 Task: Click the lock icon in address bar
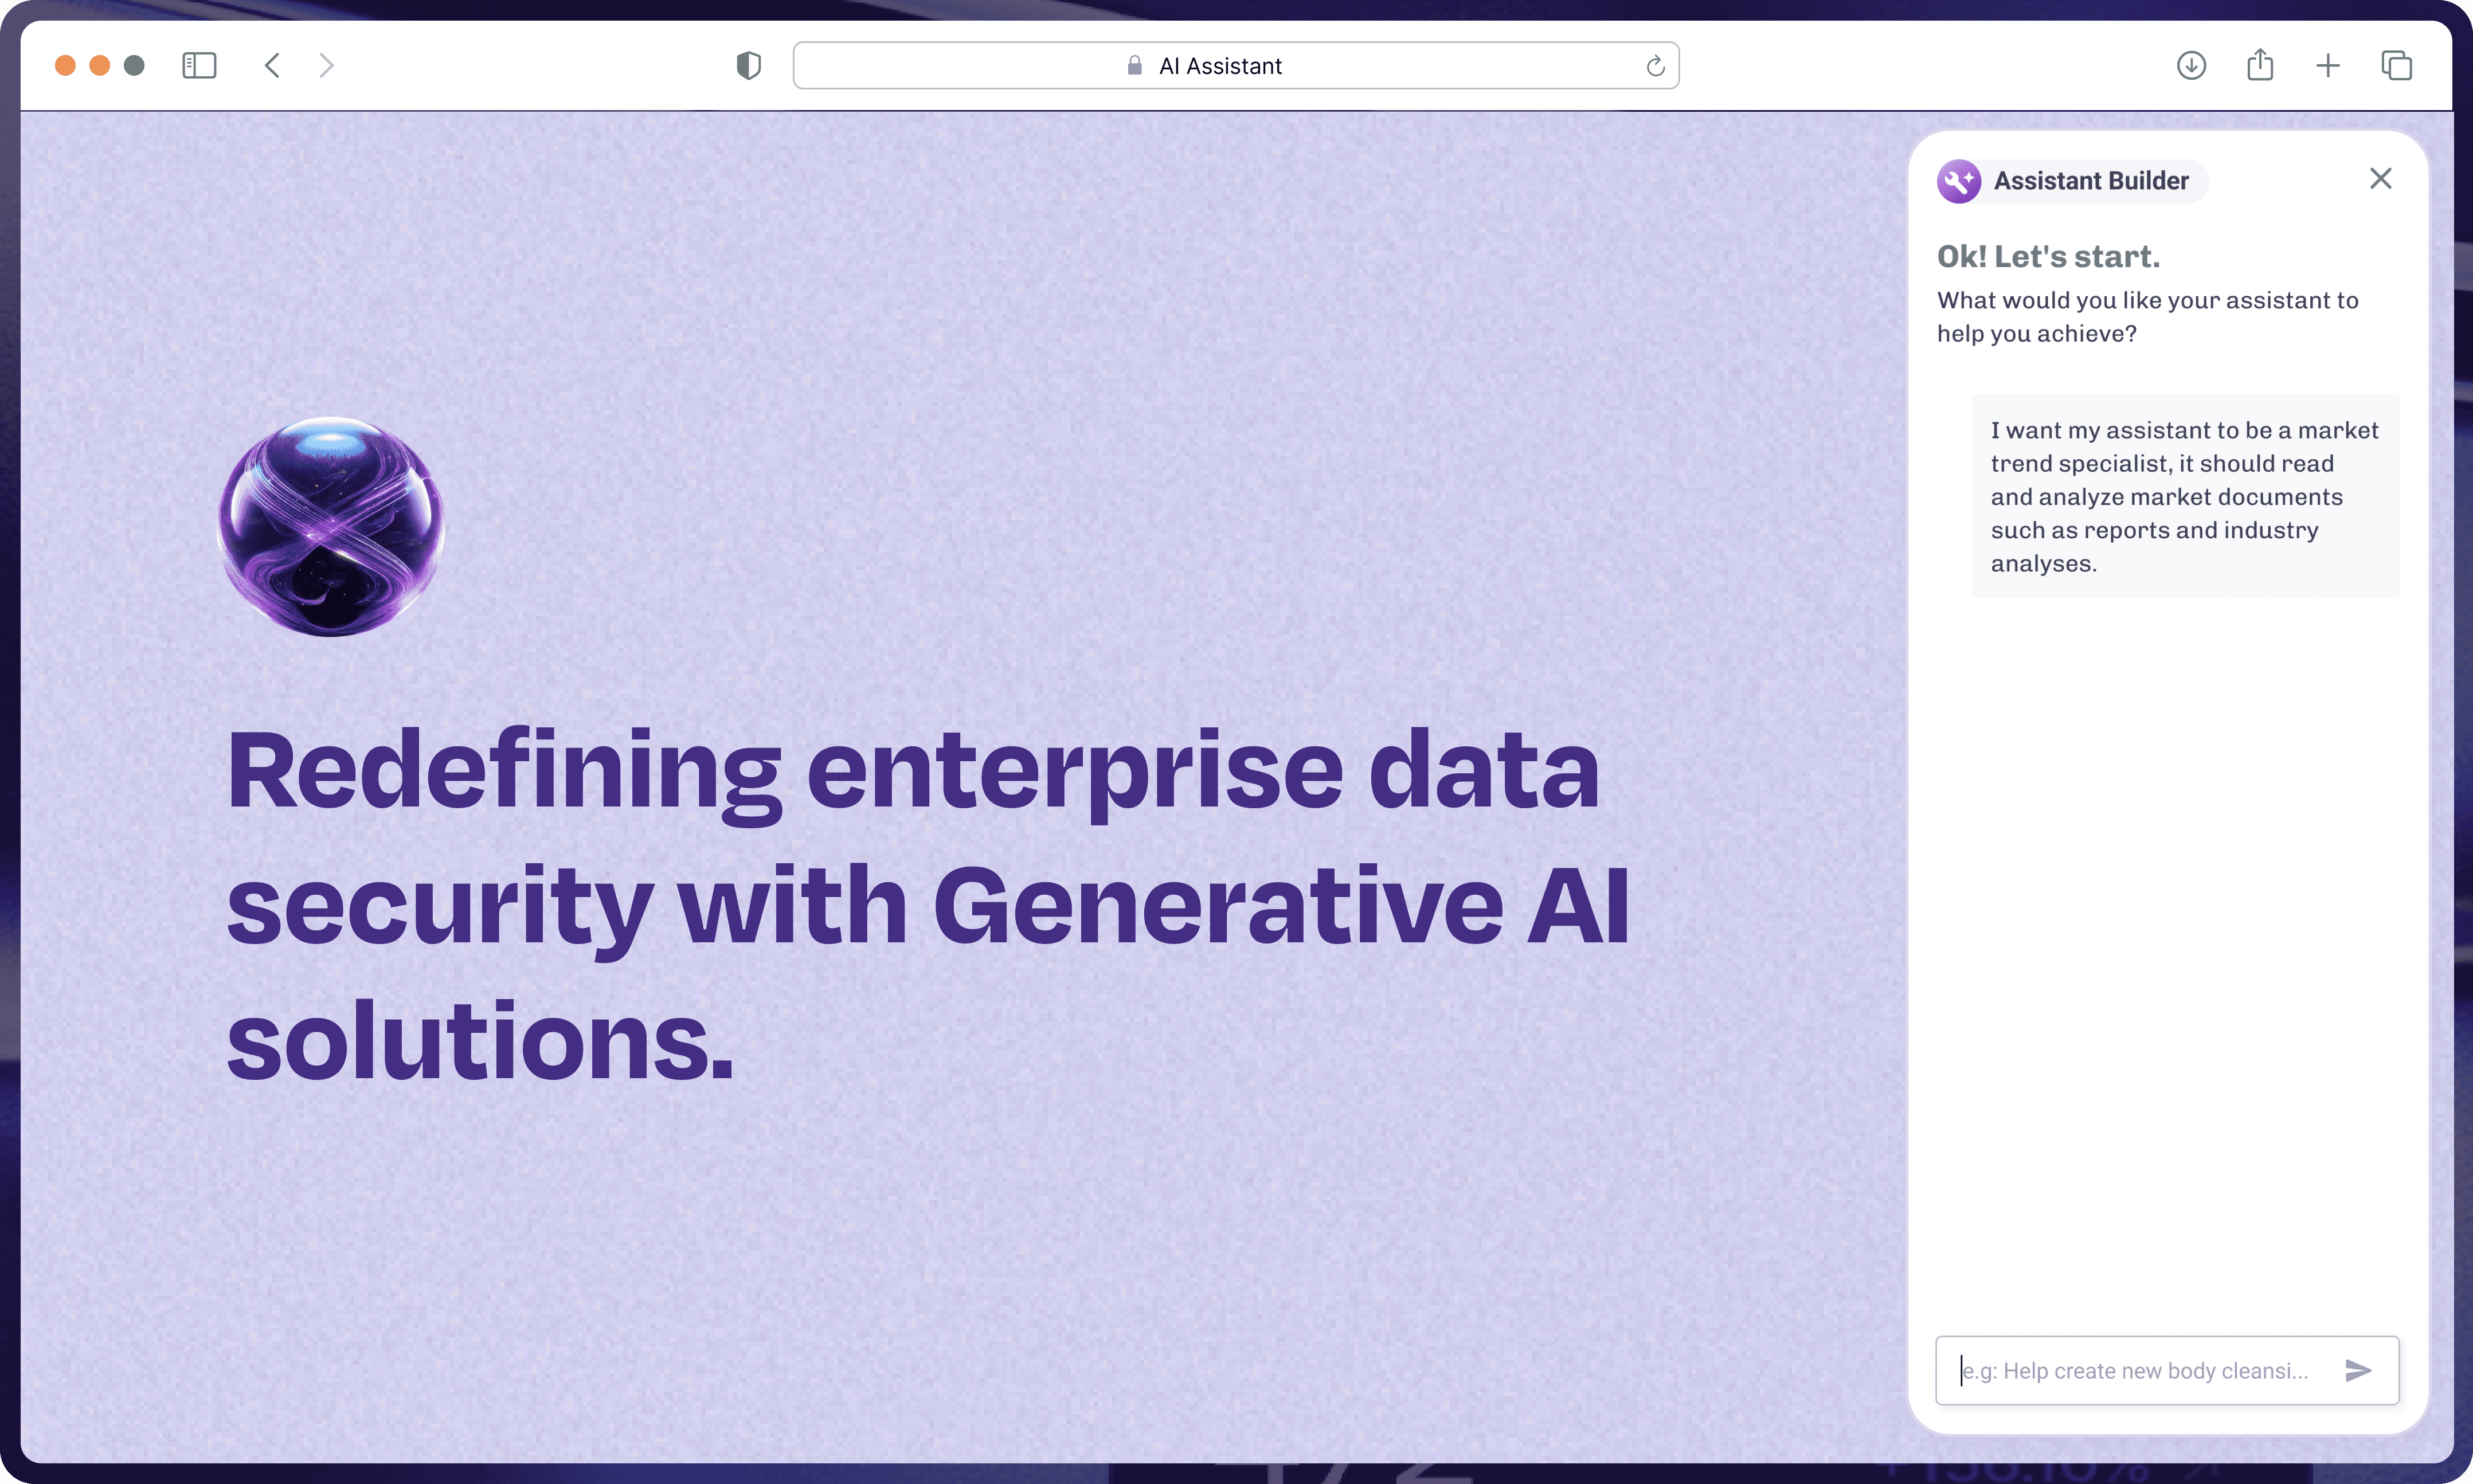[x=1134, y=66]
